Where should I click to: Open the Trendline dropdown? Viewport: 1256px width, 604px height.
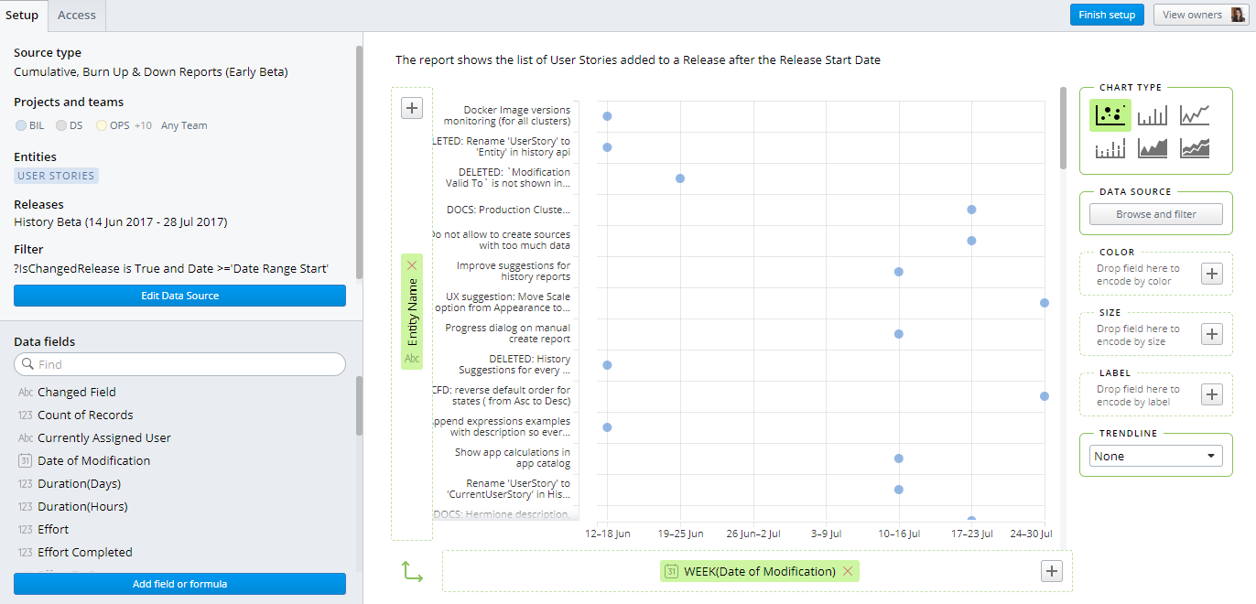point(1155,455)
